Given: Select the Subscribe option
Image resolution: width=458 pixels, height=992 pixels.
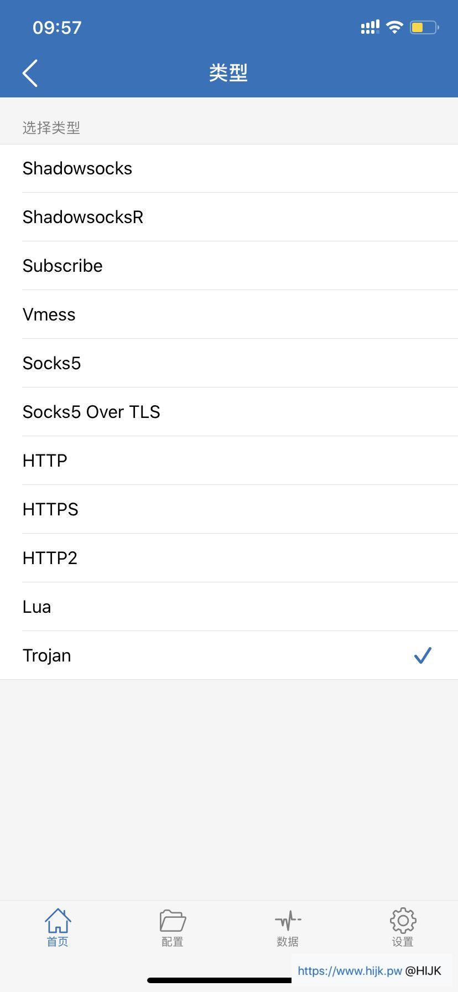Looking at the screenshot, I should coord(63,266).
